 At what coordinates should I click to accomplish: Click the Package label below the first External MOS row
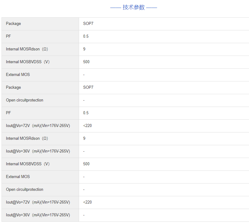(x=13, y=87)
